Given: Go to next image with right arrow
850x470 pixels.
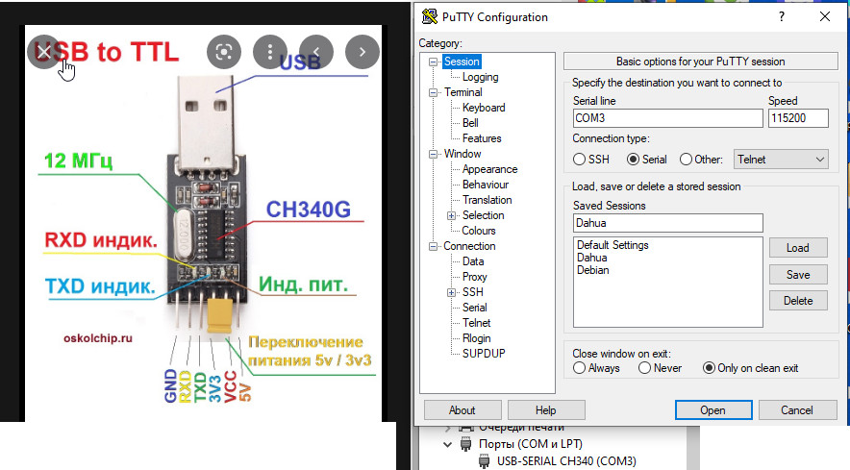Looking at the screenshot, I should coord(362,51).
